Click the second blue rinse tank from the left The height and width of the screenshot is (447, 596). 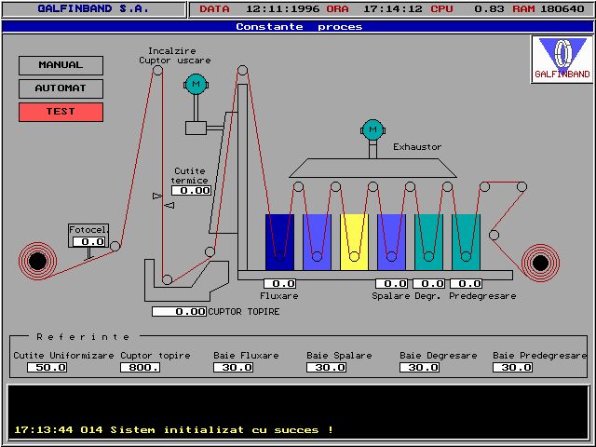point(317,242)
